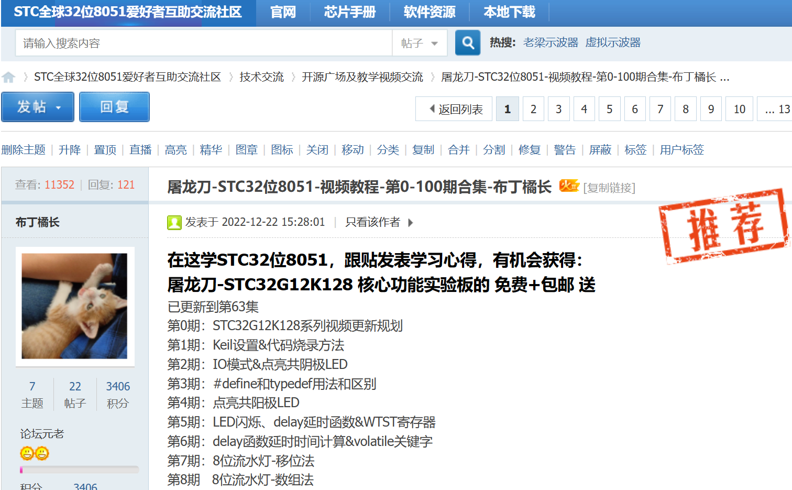Open hot search 老梁示波器

[551, 42]
